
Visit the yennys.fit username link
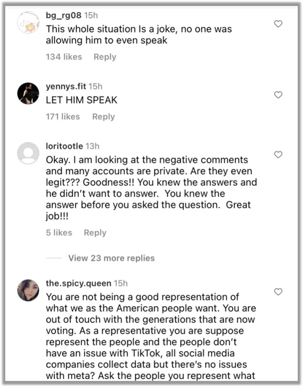pos(66,86)
